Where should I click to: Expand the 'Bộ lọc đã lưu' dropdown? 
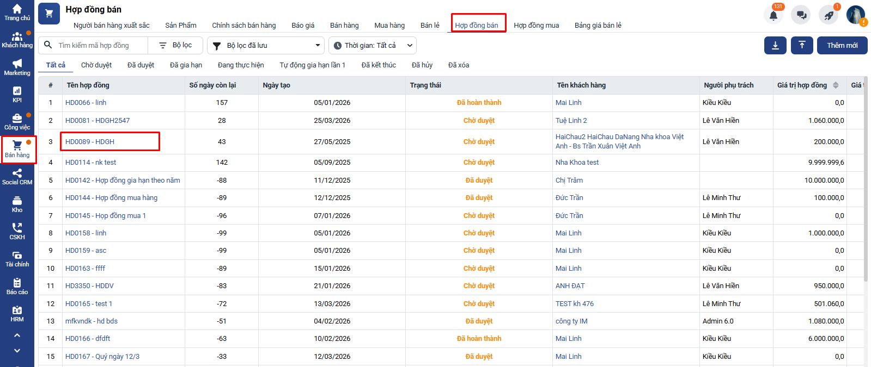pos(266,46)
